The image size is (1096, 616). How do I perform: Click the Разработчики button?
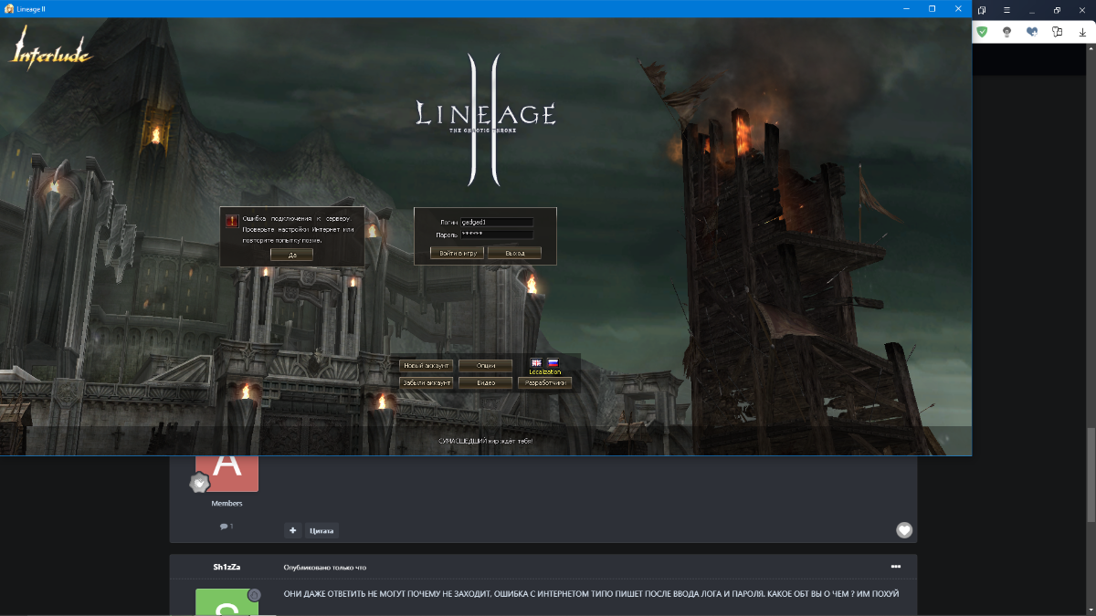click(544, 383)
